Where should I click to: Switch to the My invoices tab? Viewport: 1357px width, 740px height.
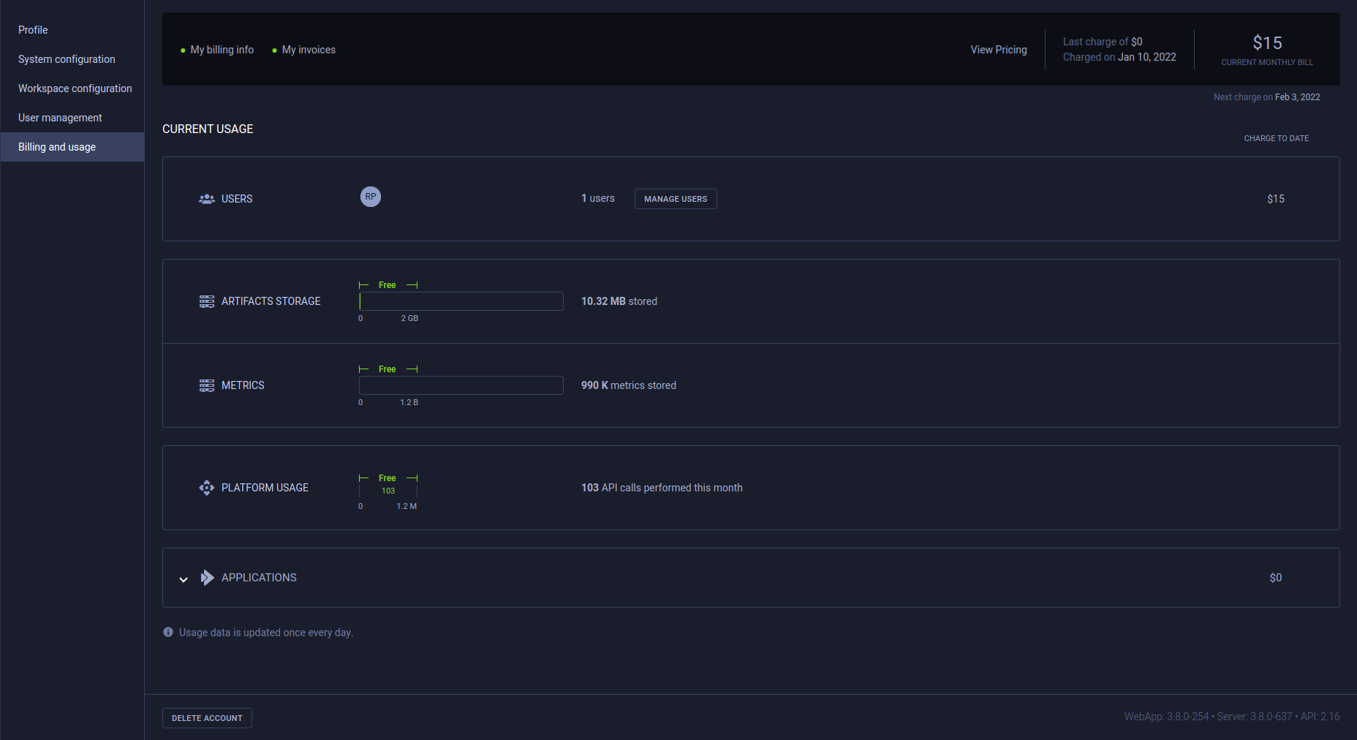point(309,50)
